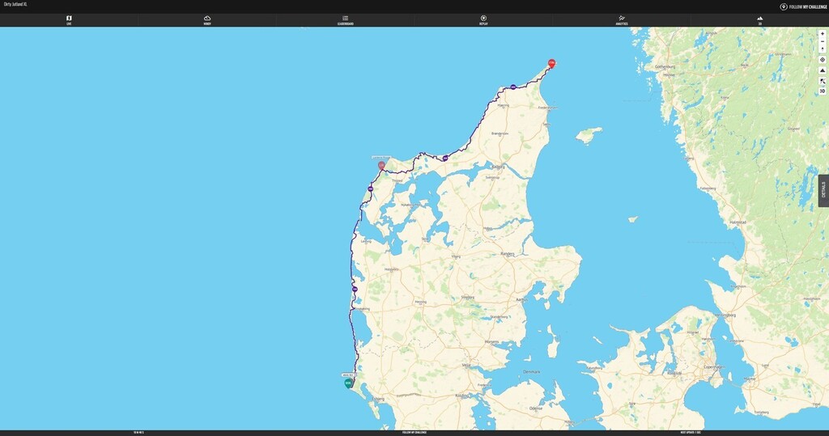Screen dimensions: 829x436
Task: Click the Gothenburg city label on map
Action: (x=665, y=67)
